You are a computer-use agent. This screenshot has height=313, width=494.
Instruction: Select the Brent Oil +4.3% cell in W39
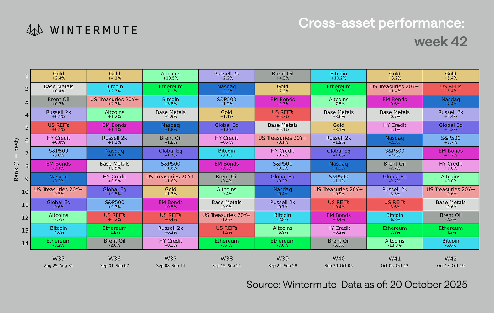283,76
